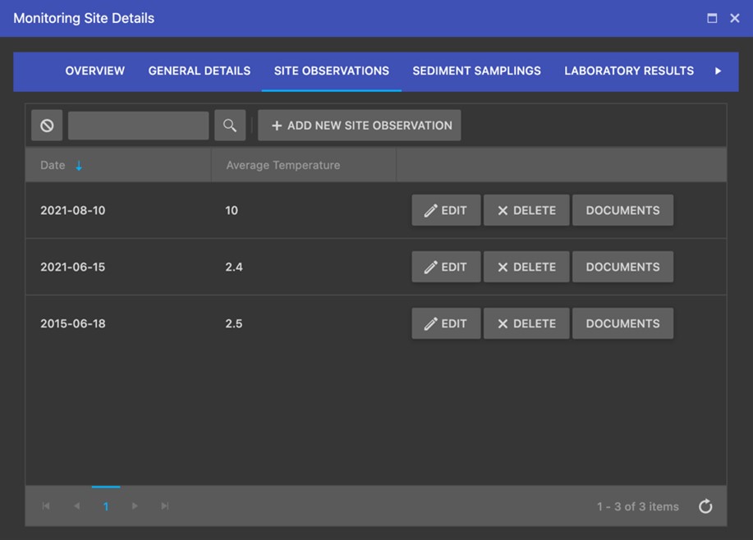Click the Monitoring Site Details title text
753x540 pixels.
coord(84,18)
